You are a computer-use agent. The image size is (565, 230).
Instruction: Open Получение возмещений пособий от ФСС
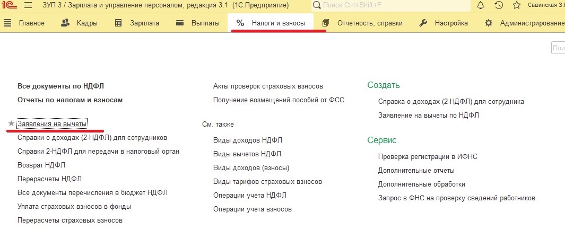[x=279, y=100]
